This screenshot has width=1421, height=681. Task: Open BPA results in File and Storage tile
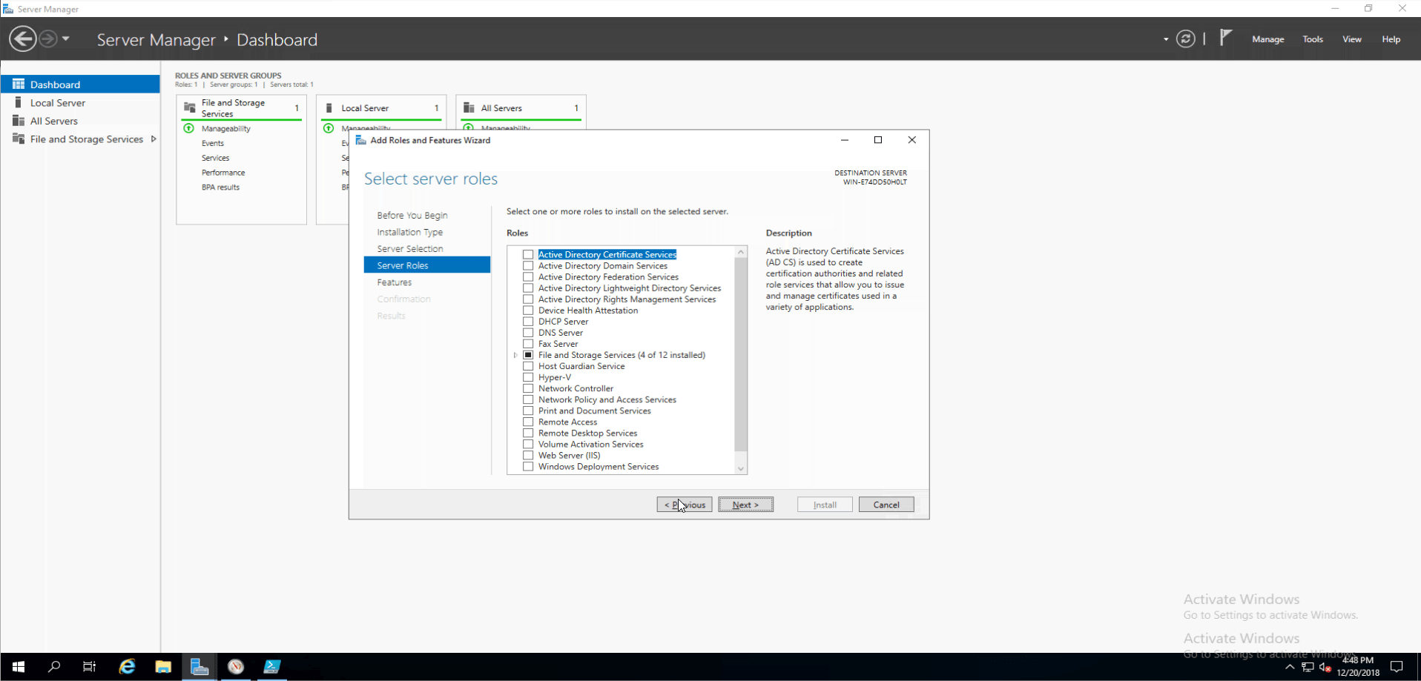tap(220, 187)
